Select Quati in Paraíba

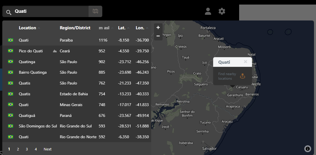pos(77,40)
